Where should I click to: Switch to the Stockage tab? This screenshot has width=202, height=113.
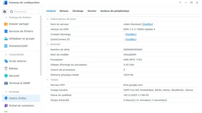click(78, 11)
